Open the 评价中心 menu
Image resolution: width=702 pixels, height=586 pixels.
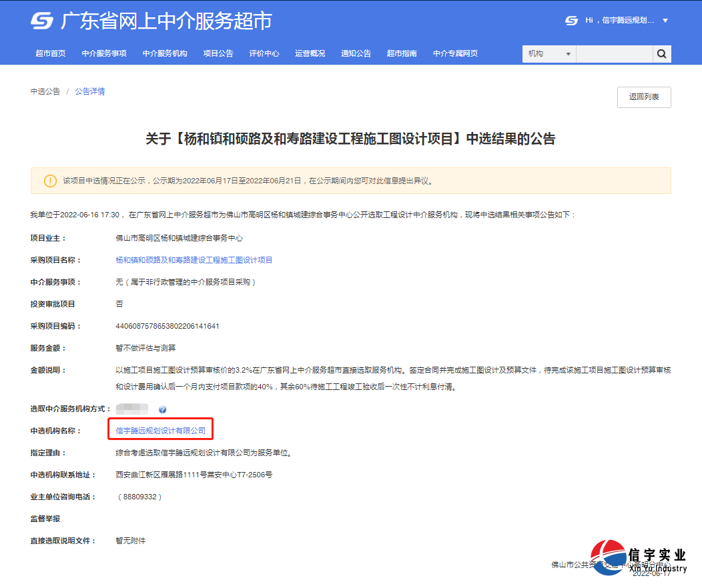[264, 53]
